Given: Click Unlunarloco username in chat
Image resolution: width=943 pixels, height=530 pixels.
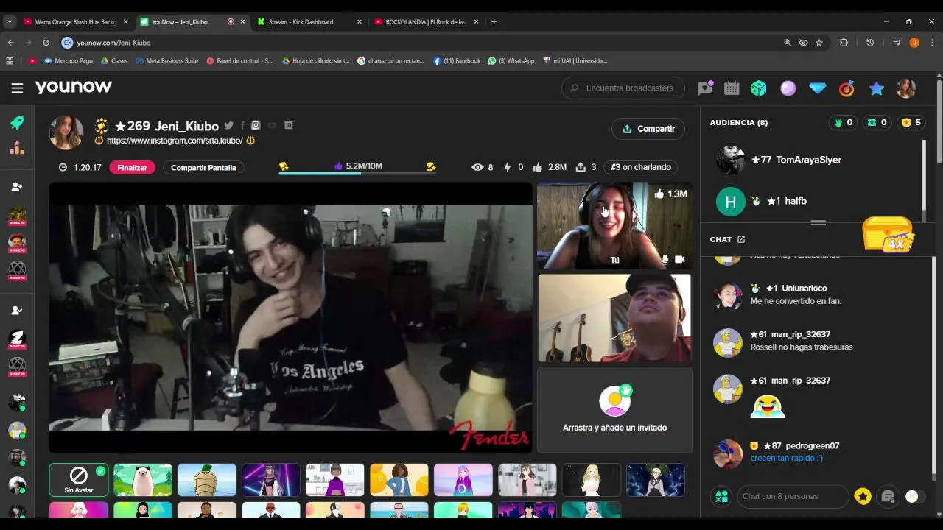Looking at the screenshot, I should point(804,289).
